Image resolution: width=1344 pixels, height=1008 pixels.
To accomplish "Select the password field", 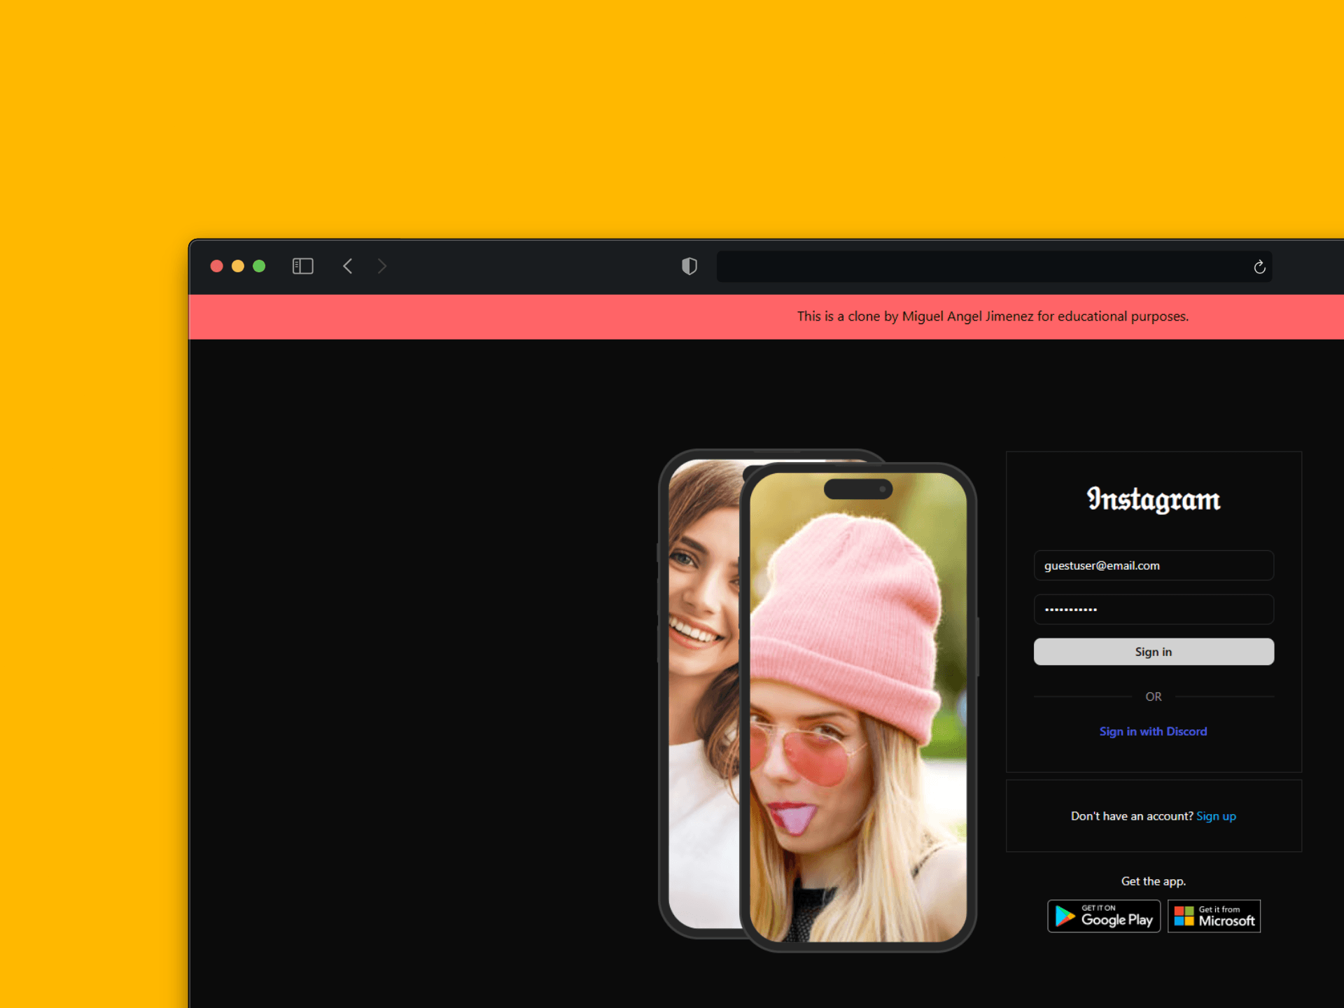I will tap(1154, 610).
